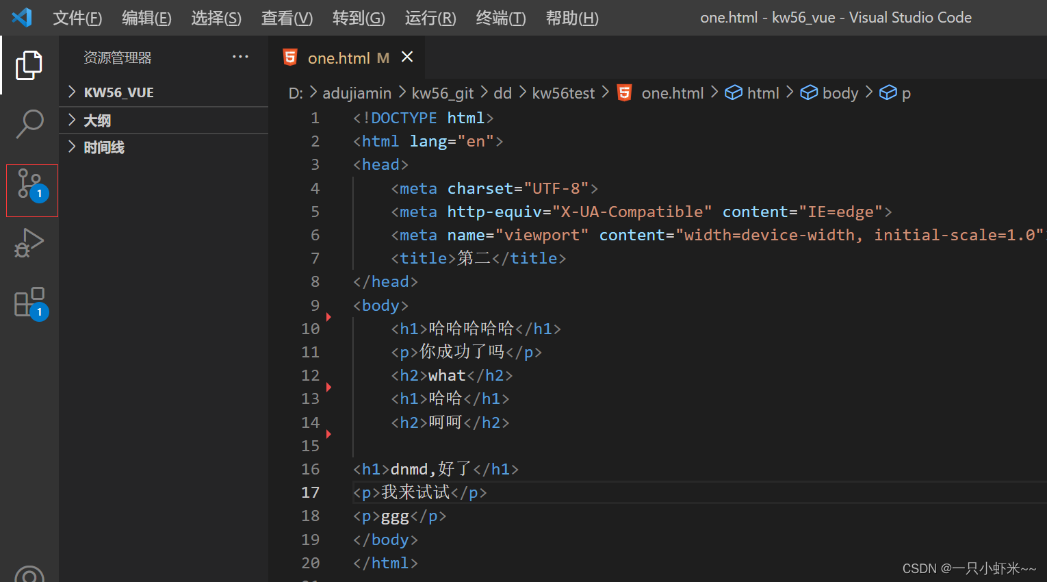Click the one.html breadcrumb segment
The width and height of the screenshot is (1047, 582).
(x=673, y=93)
